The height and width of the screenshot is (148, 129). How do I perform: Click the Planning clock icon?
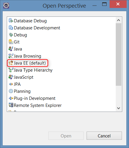coord(11,91)
